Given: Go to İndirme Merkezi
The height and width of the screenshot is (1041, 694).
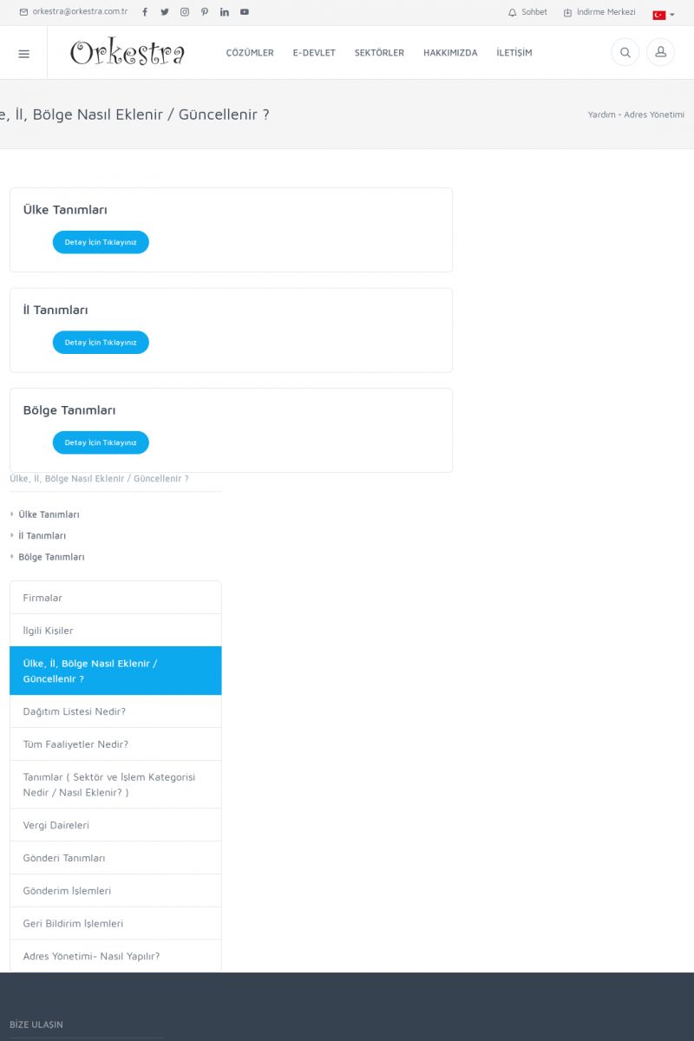Looking at the screenshot, I should [x=599, y=12].
